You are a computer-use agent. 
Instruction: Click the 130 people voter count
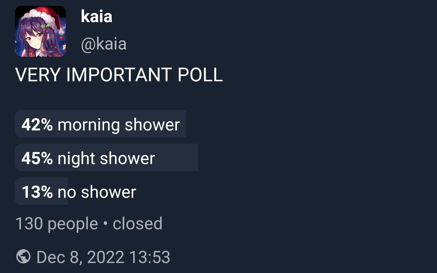tap(56, 224)
